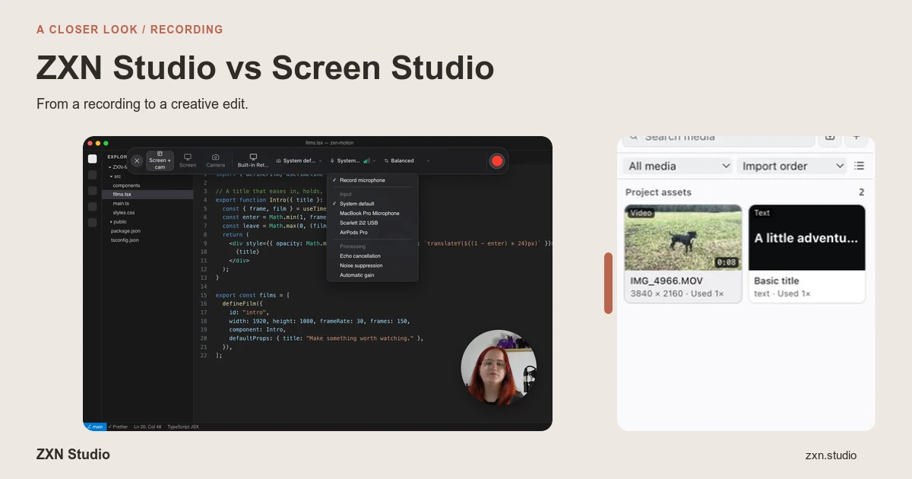Screen dimensions: 912x479
Task: Click the 0:08 duration badge
Action: pos(726,262)
